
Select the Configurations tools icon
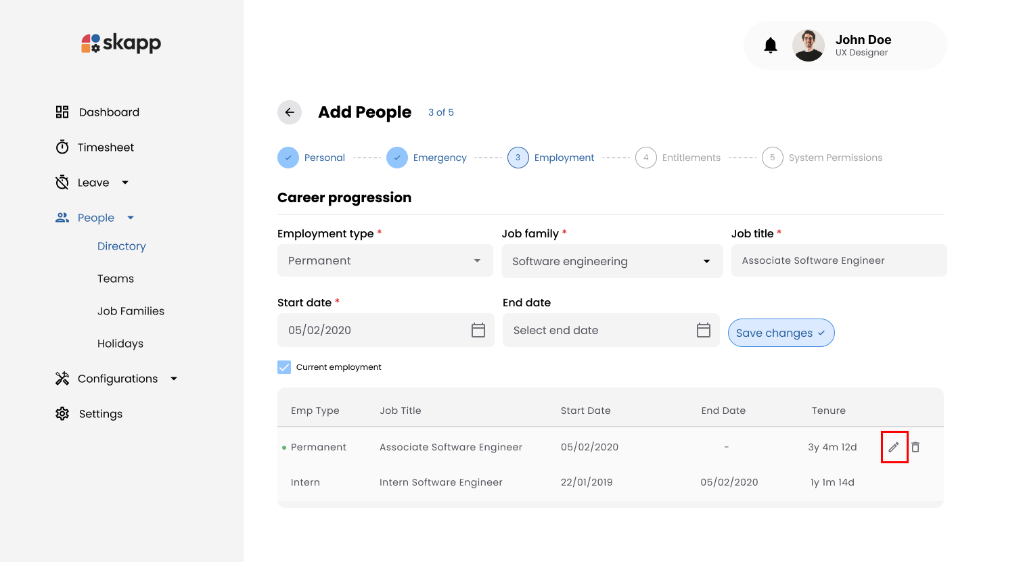tap(62, 378)
